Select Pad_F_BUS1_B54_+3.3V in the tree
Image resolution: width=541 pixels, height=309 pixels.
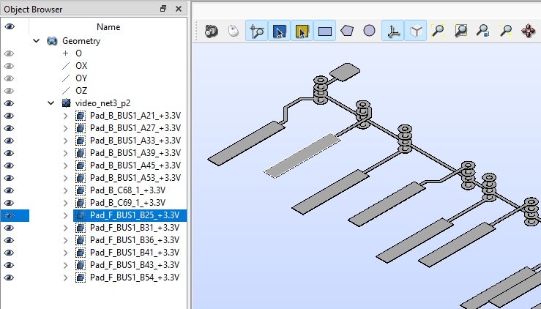pyautogui.click(x=134, y=278)
